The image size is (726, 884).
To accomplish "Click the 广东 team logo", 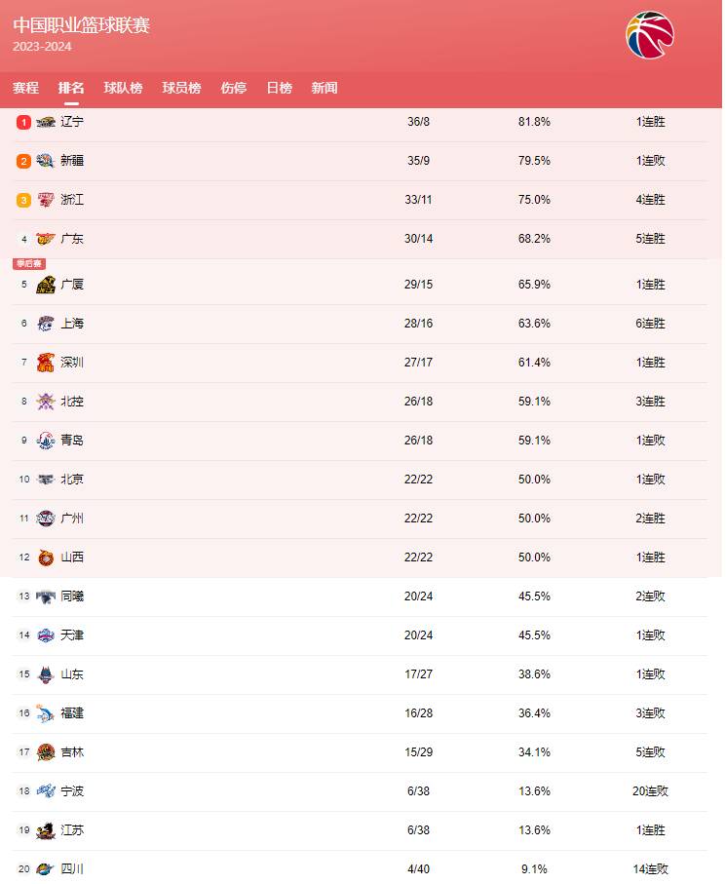I will (46, 239).
